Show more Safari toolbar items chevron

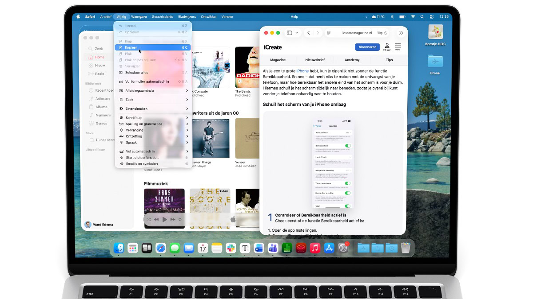(x=401, y=33)
